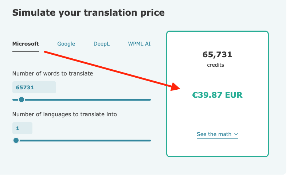This screenshot has width=290, height=175.
Task: Click the languages slider handle
Action: pos(16,140)
